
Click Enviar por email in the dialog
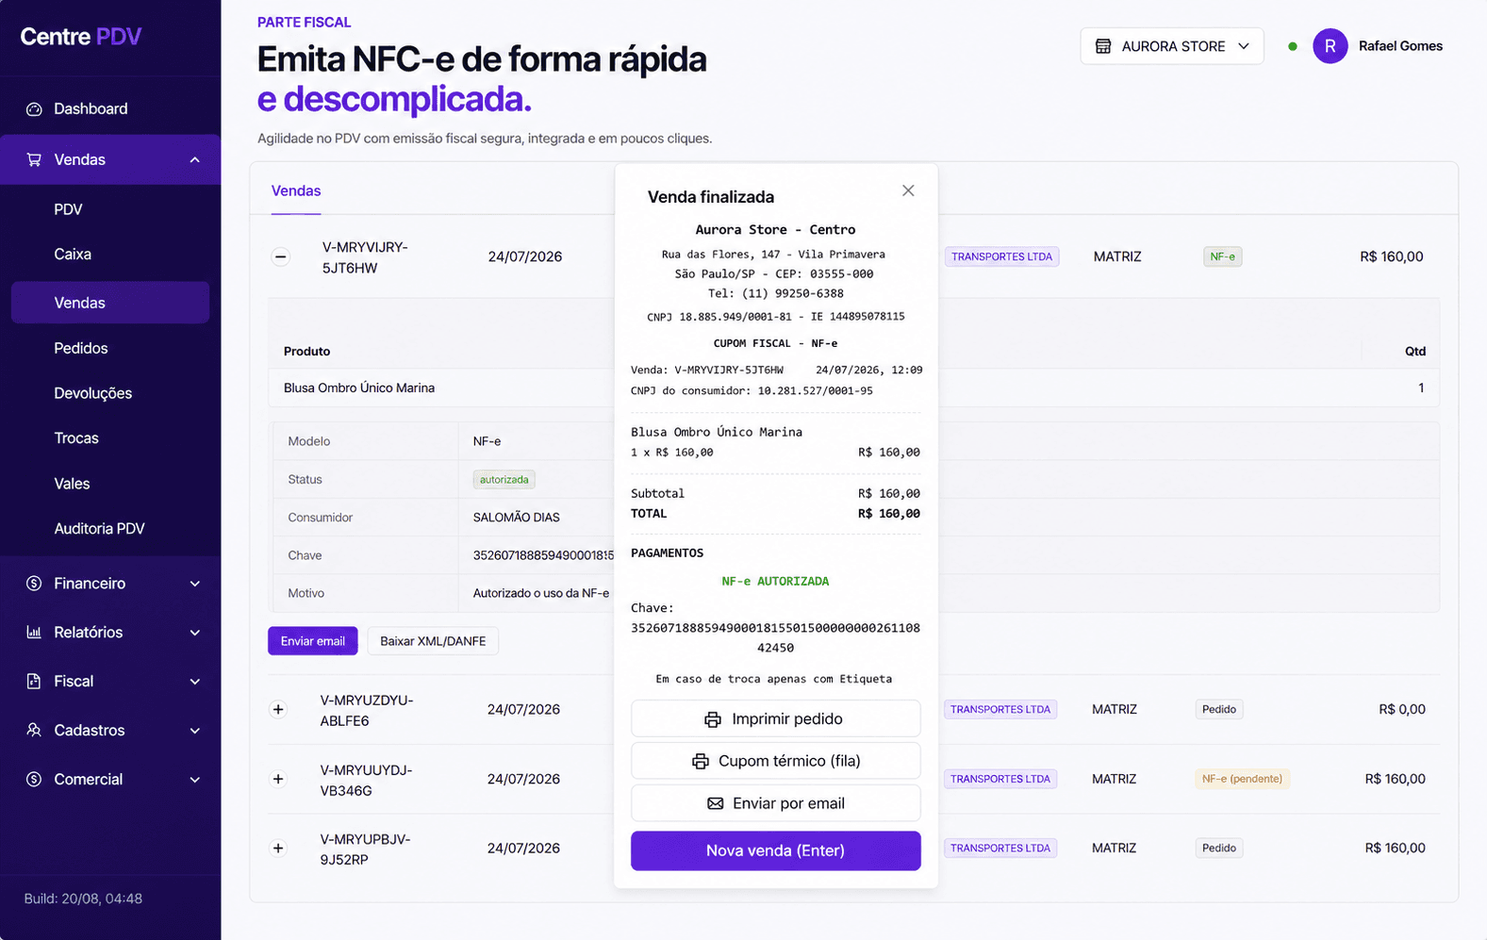point(776,803)
